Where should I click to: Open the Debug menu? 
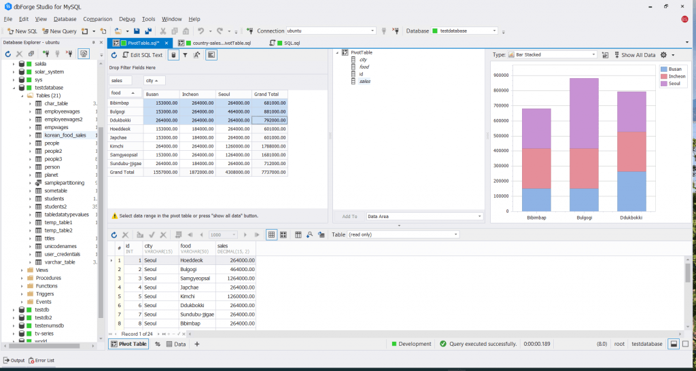click(x=127, y=19)
